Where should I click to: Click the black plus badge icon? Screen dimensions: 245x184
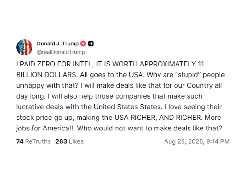coord(91,44)
